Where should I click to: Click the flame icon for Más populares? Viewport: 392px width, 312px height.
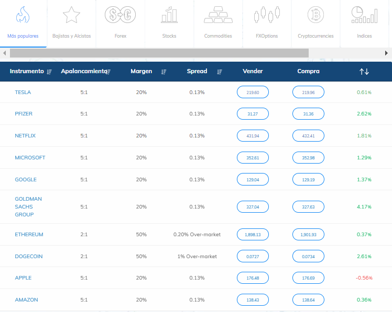click(23, 15)
